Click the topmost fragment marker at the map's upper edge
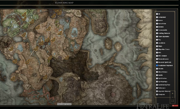Image resolution: width=180 pixels, height=109 pixels. (x=57, y=11)
